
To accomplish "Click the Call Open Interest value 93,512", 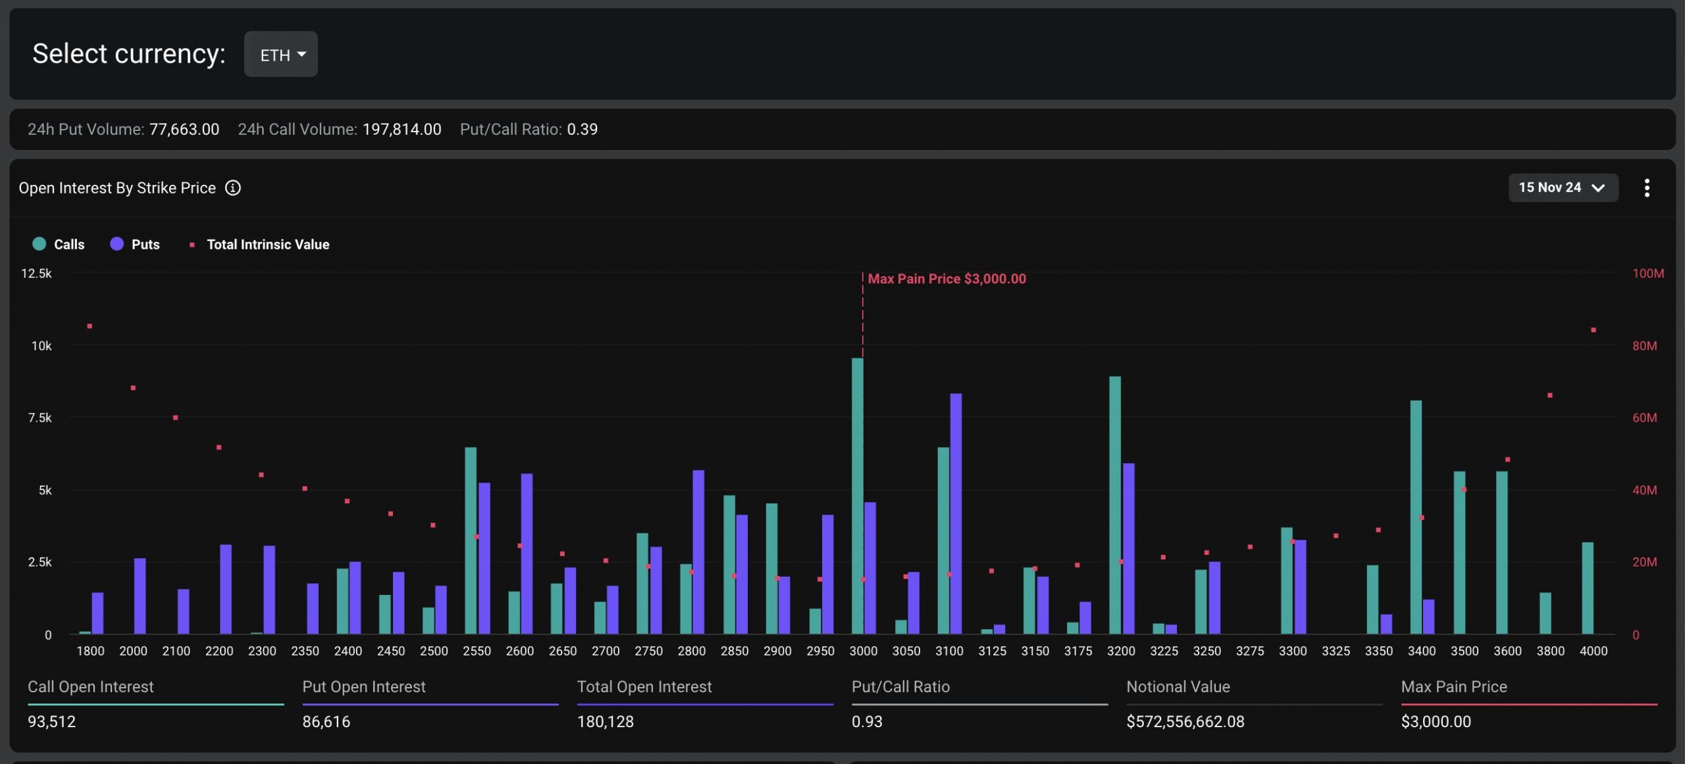I will point(51,721).
